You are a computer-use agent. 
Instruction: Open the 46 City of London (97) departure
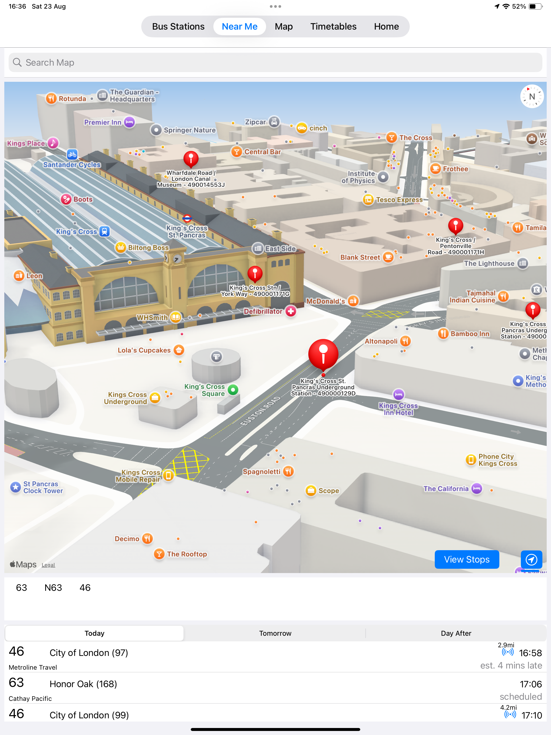pyautogui.click(x=275, y=657)
